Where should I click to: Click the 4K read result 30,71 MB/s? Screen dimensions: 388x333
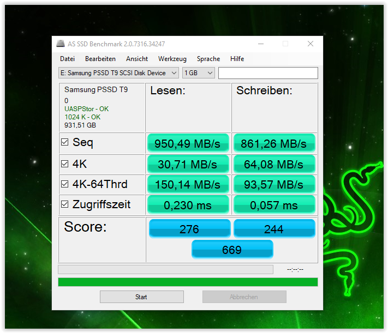pyautogui.click(x=188, y=164)
